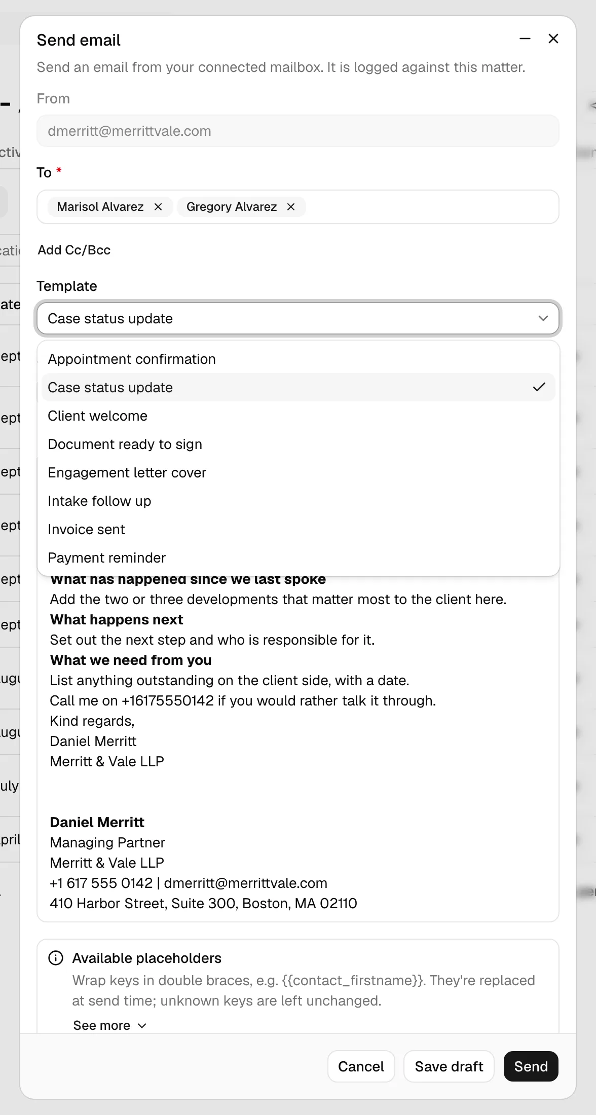
Task: Close the Send email dialog
Action: click(553, 39)
